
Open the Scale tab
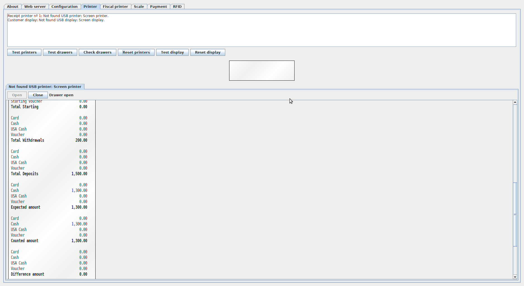tap(139, 6)
